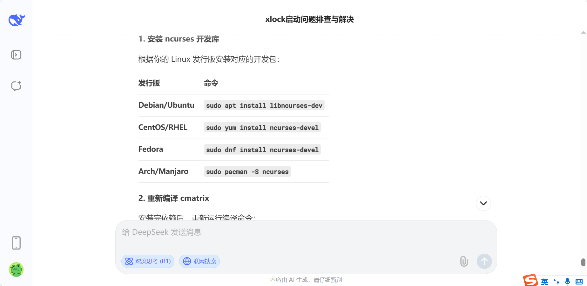Click code sudo dnf install ncurses-devel
This screenshot has width=587, height=286.
[262, 149]
